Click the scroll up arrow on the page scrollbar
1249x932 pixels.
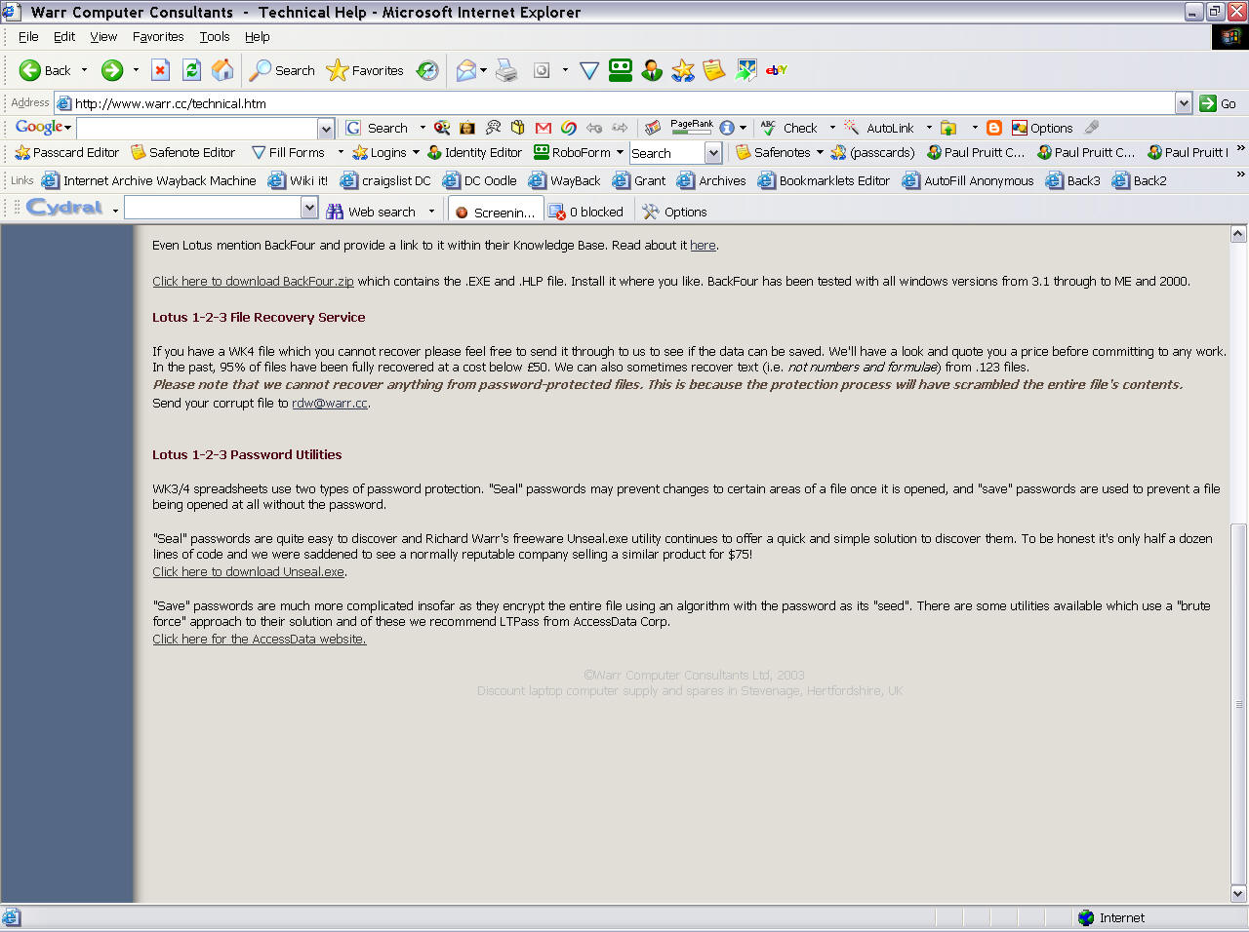pos(1238,234)
